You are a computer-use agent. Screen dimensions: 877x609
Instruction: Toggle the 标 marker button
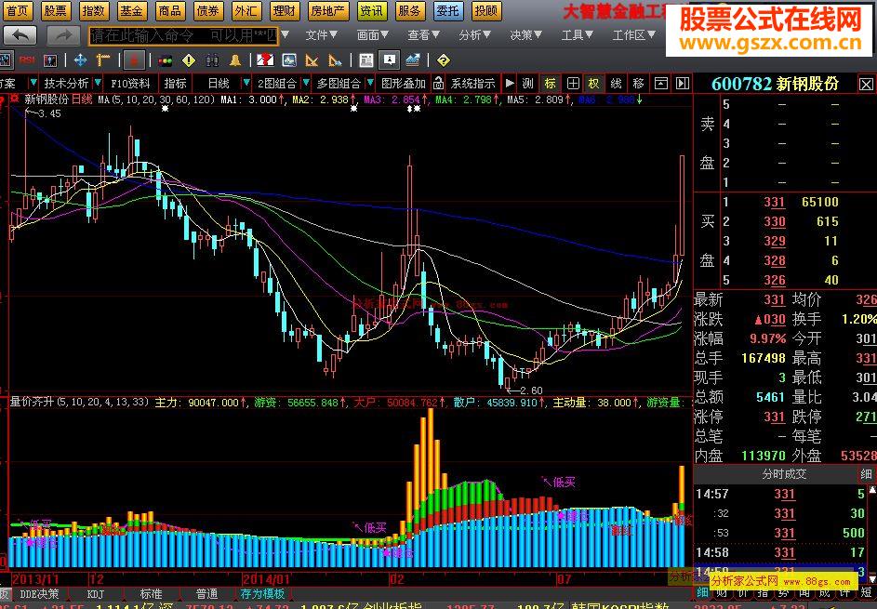point(551,83)
